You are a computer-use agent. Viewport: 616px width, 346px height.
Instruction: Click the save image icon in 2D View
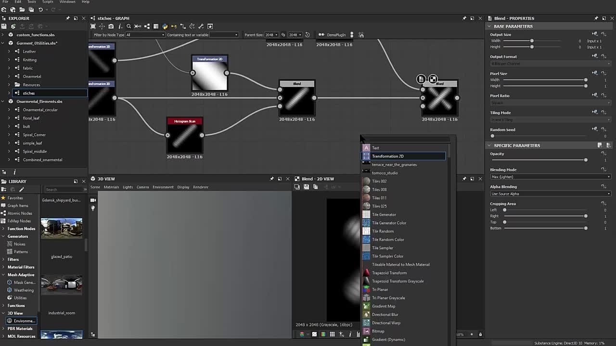pyautogui.click(x=306, y=187)
